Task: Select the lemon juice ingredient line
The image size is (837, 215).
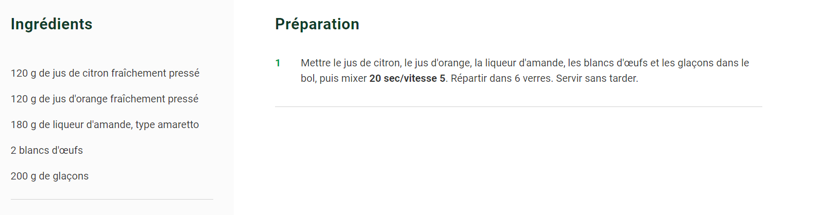Action: [x=105, y=73]
